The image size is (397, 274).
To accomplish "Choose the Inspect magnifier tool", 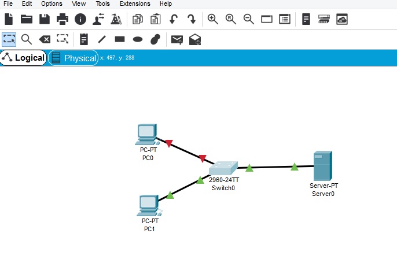I will (x=27, y=39).
